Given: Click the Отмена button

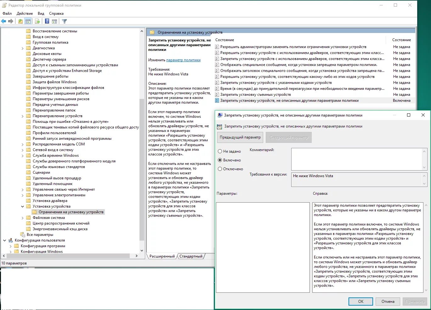Looking at the screenshot, I should click(388, 302).
